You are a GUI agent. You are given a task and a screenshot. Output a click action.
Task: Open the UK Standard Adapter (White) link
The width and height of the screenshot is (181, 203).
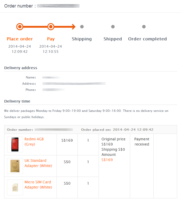[38, 163]
